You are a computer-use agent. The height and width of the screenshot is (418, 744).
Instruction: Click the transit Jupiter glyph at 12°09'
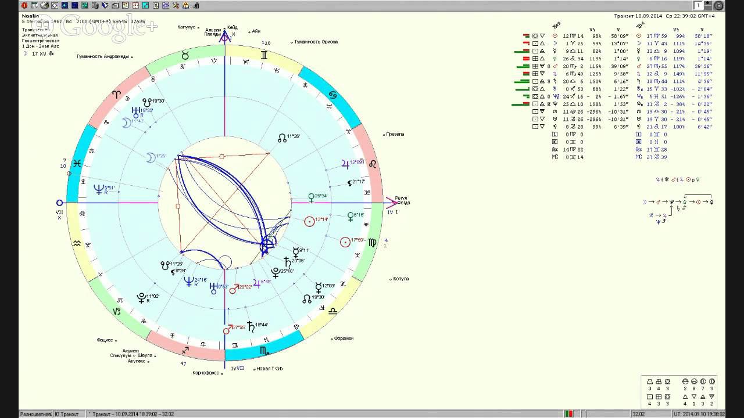coord(345,164)
